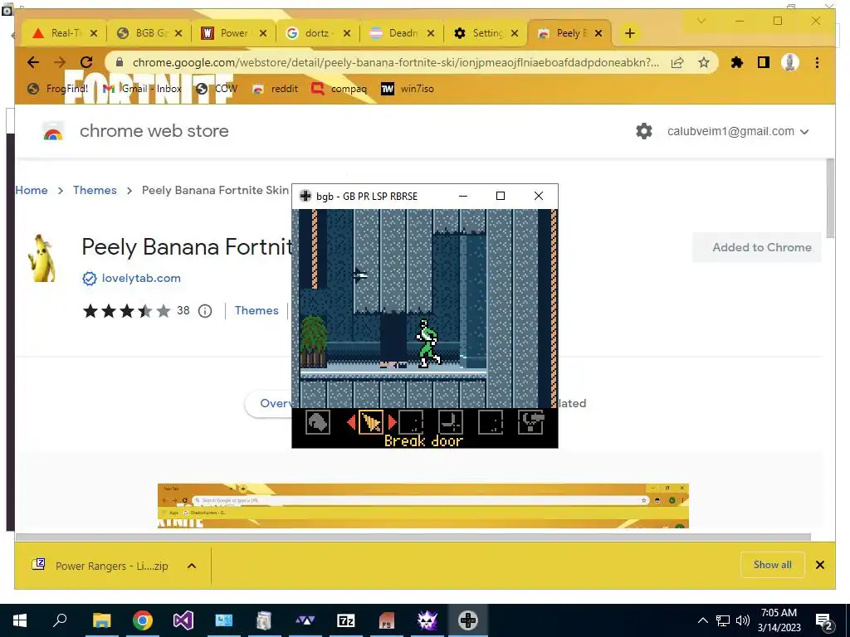850x637 pixels.
Task: Click the Chrome Web Store logo
Action: coord(52,131)
